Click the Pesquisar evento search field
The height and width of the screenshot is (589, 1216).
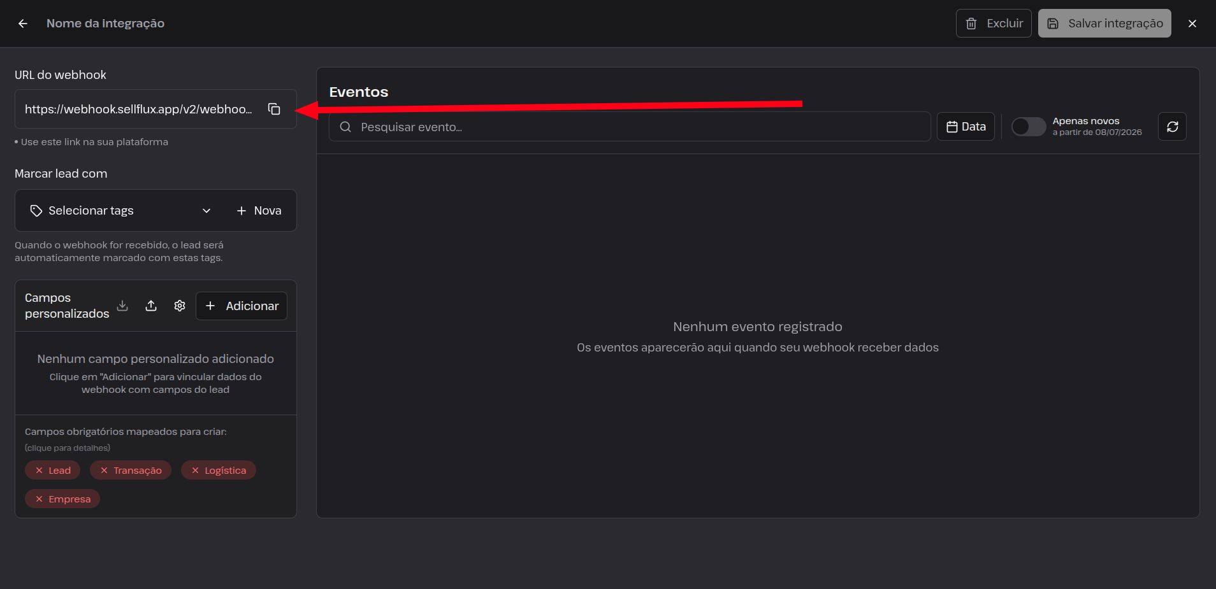tap(630, 127)
